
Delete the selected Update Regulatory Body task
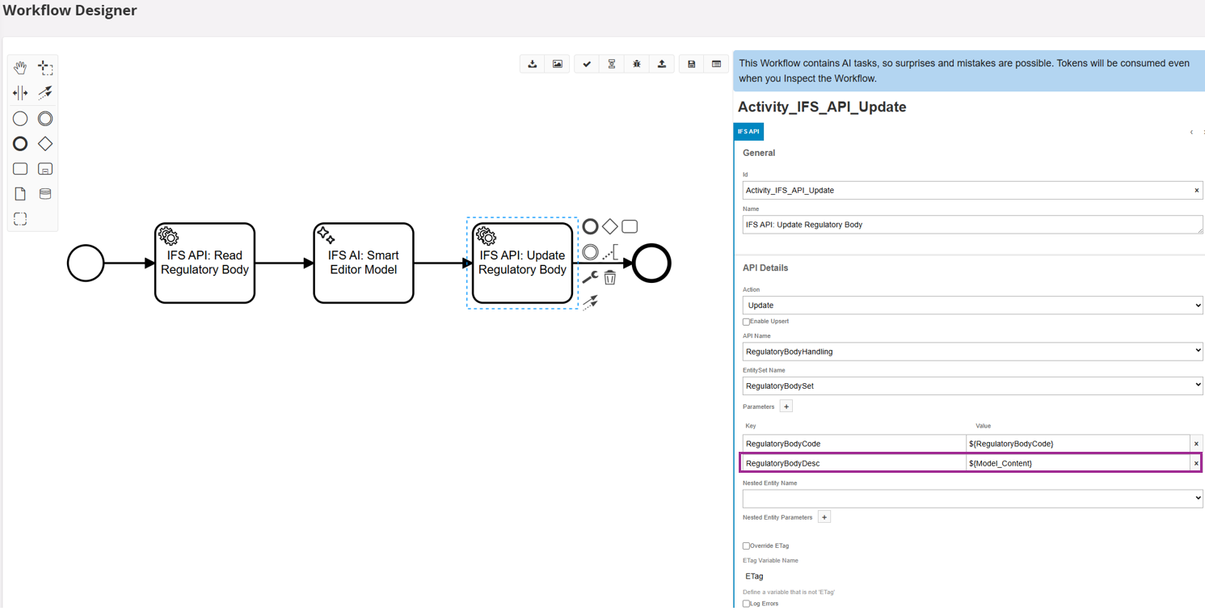pyautogui.click(x=610, y=276)
